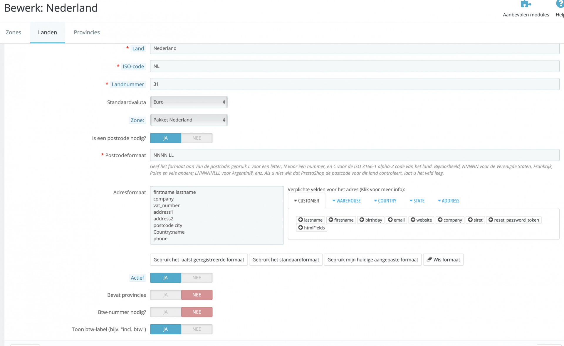
Task: Expand the WAREHOUSE fields section
Action: coord(347,201)
